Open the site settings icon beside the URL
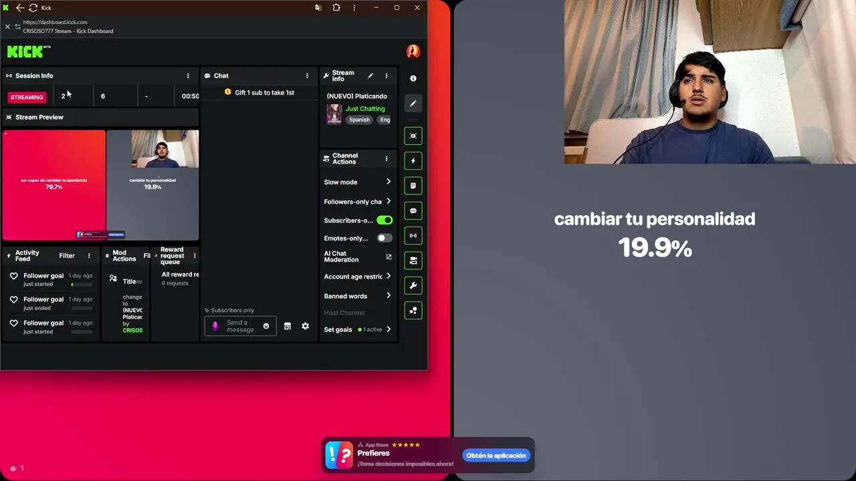Image resolution: width=856 pixels, height=481 pixels. (x=17, y=27)
